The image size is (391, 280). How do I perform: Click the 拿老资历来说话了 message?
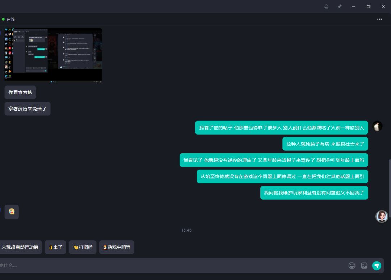click(x=28, y=109)
